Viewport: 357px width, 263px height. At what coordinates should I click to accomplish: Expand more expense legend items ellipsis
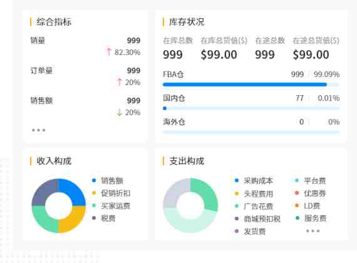pyautogui.click(x=313, y=231)
